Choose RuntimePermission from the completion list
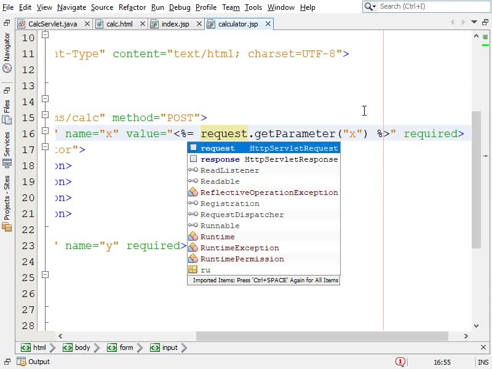This screenshot has height=369, width=492. tap(264, 259)
